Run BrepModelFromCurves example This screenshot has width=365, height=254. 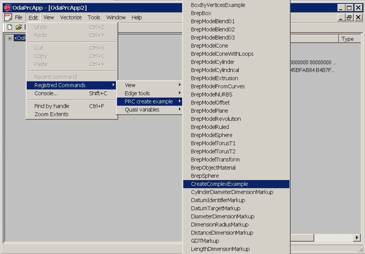coord(236,86)
